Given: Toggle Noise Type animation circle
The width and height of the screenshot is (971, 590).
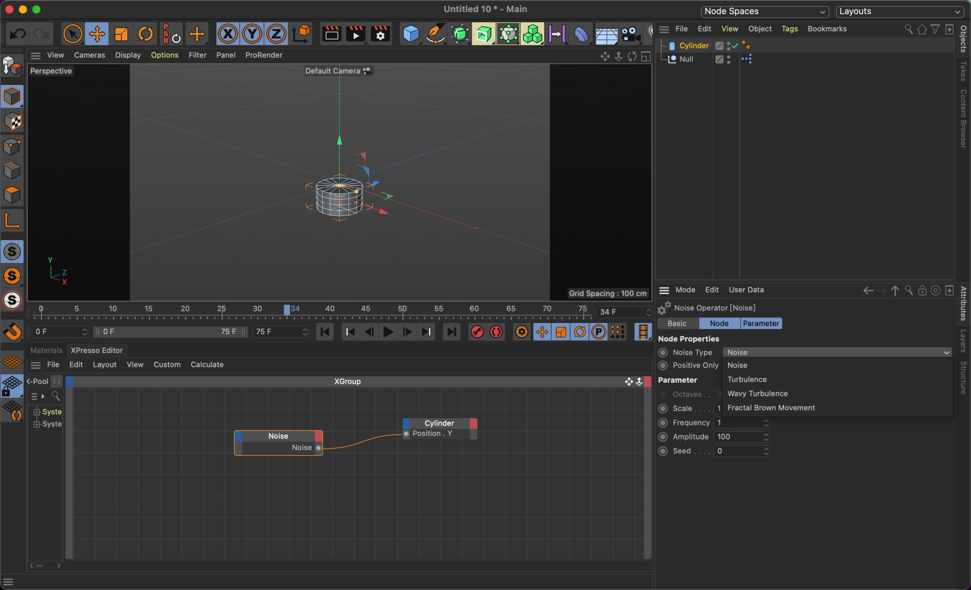Looking at the screenshot, I should coord(663,352).
